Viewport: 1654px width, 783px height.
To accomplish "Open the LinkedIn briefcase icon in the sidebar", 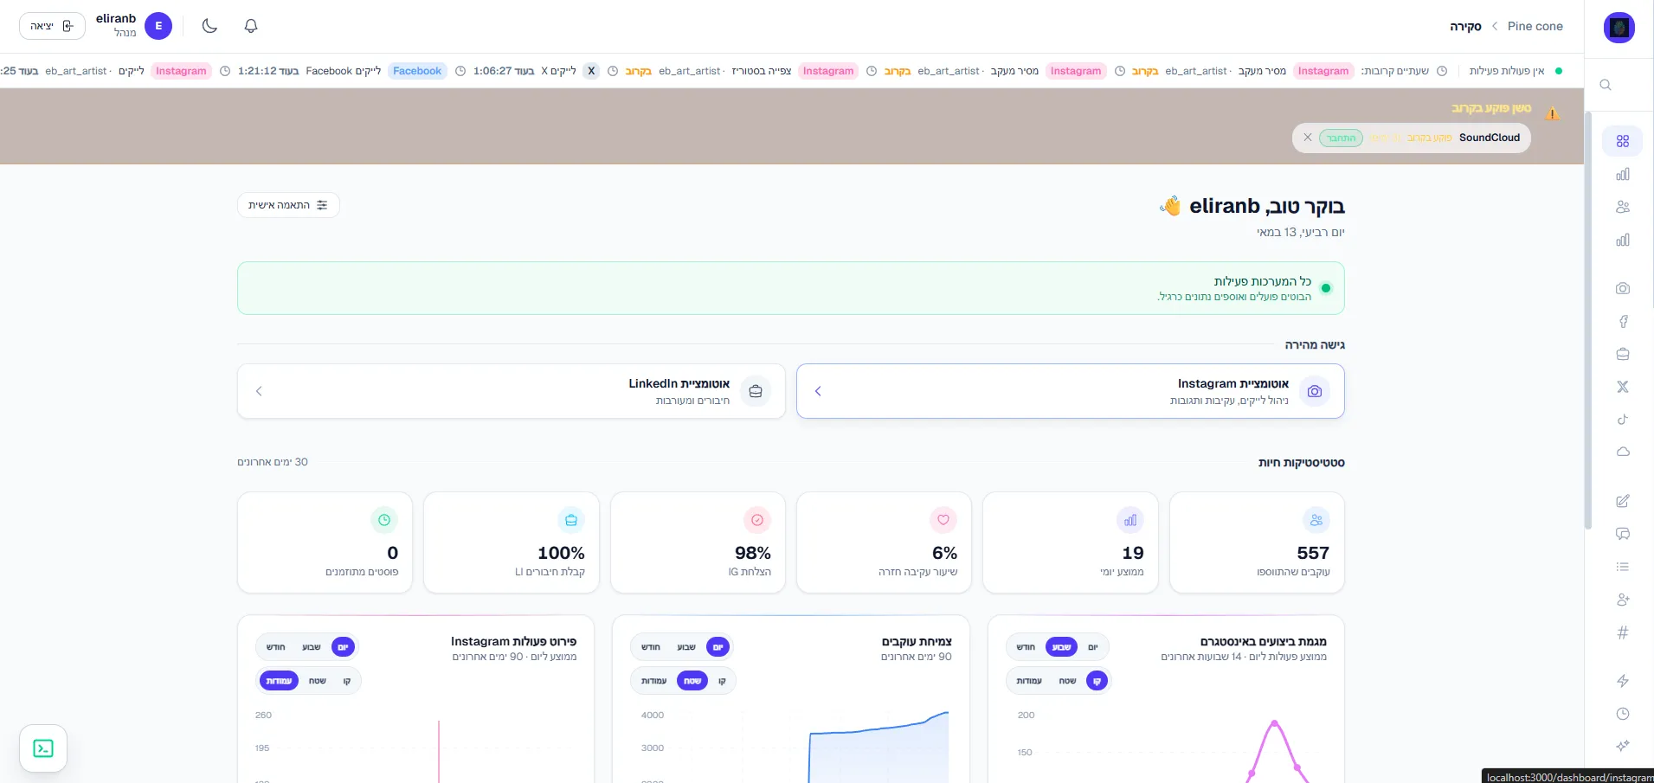I will (x=1623, y=354).
